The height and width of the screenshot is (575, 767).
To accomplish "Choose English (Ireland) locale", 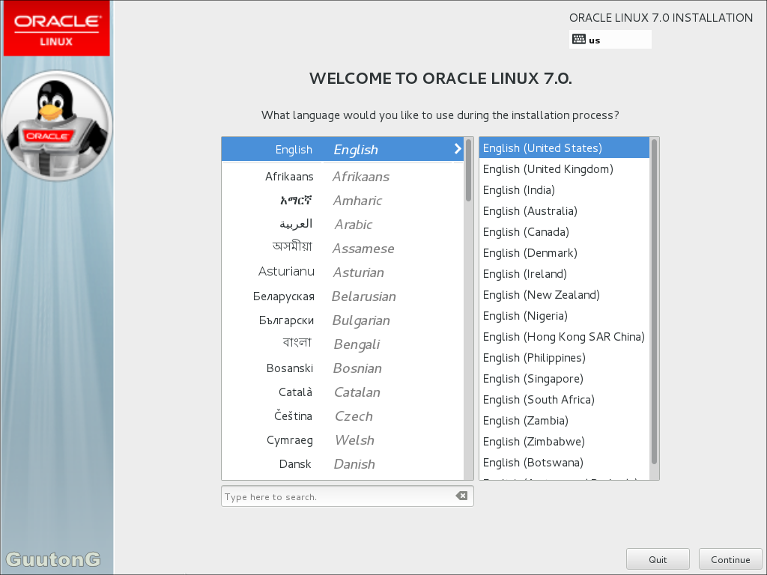I will [x=565, y=274].
